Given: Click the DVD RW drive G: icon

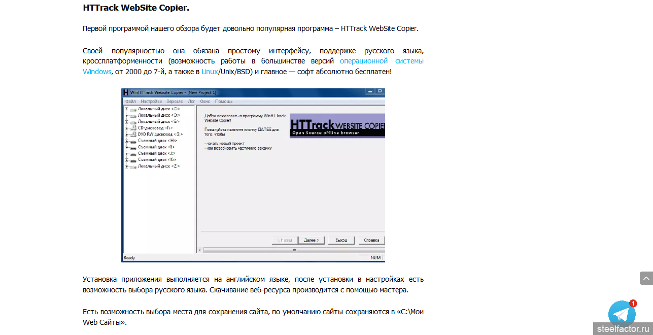Looking at the screenshot, I should (133, 135).
